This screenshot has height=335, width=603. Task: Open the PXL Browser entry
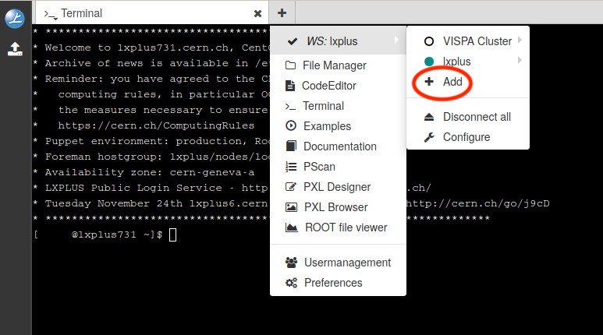(335, 207)
